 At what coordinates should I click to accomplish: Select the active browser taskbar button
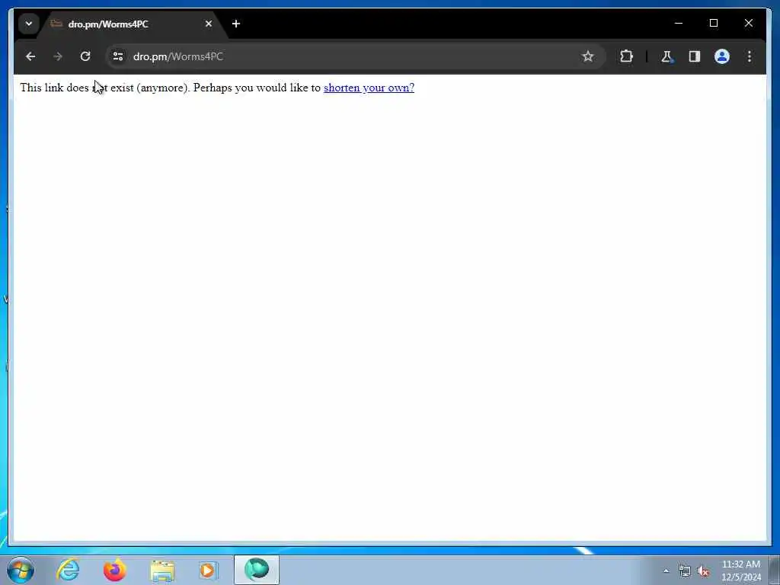(257, 570)
